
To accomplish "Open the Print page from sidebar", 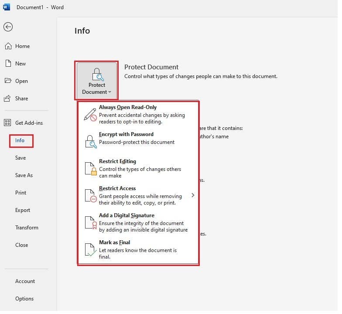I will pyautogui.click(x=21, y=193).
